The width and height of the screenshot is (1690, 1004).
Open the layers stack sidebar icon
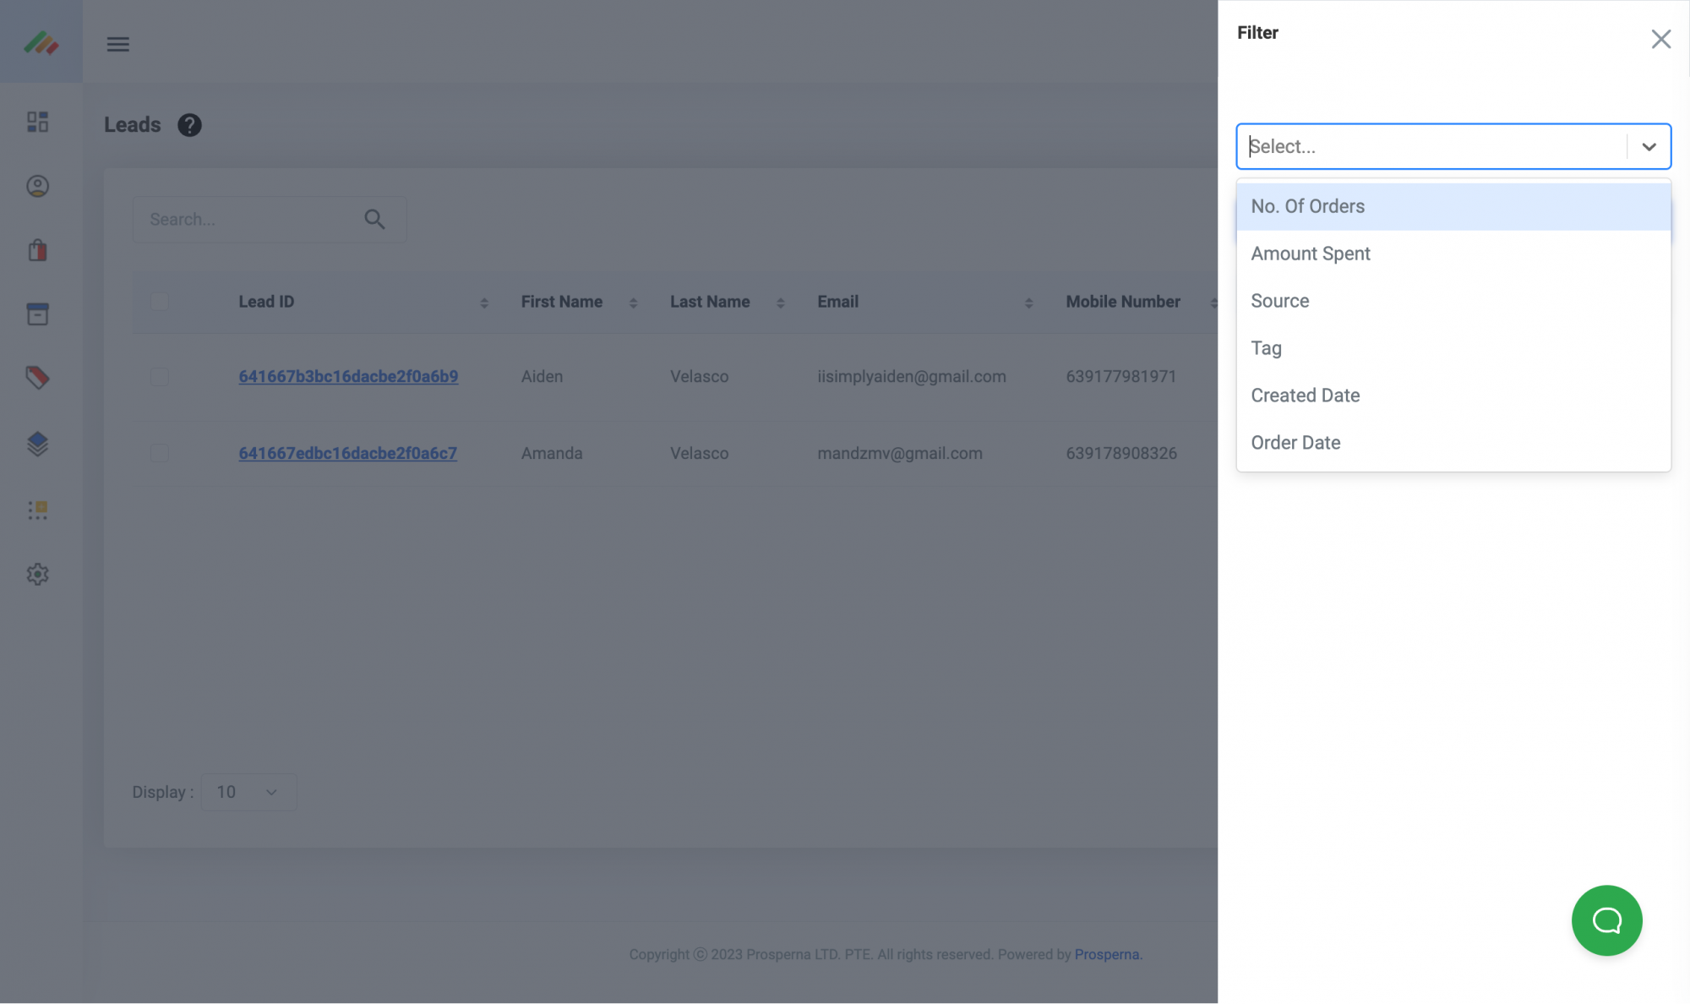[x=37, y=444]
